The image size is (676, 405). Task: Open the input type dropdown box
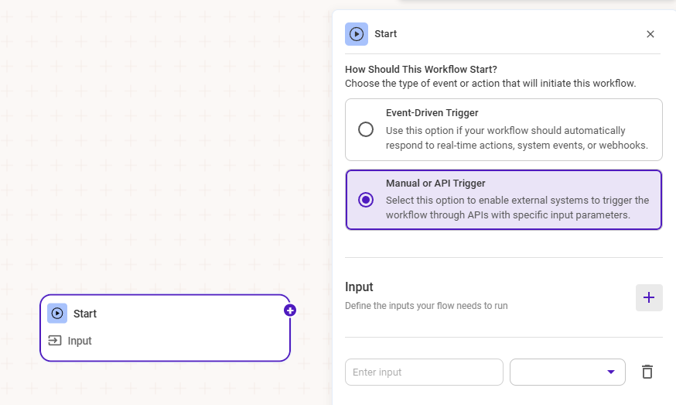[x=558, y=372]
